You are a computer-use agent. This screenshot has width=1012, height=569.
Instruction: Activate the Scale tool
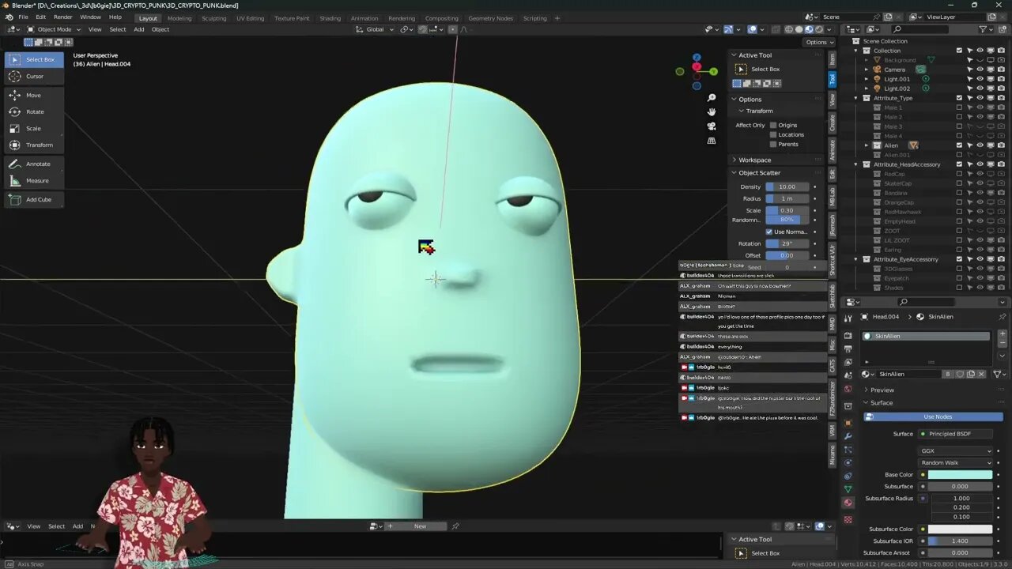pos(34,128)
